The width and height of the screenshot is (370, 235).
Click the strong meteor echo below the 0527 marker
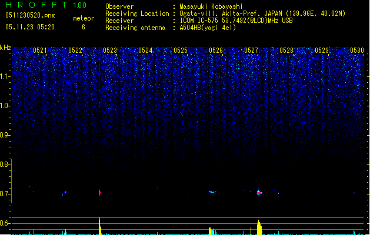[259, 193]
